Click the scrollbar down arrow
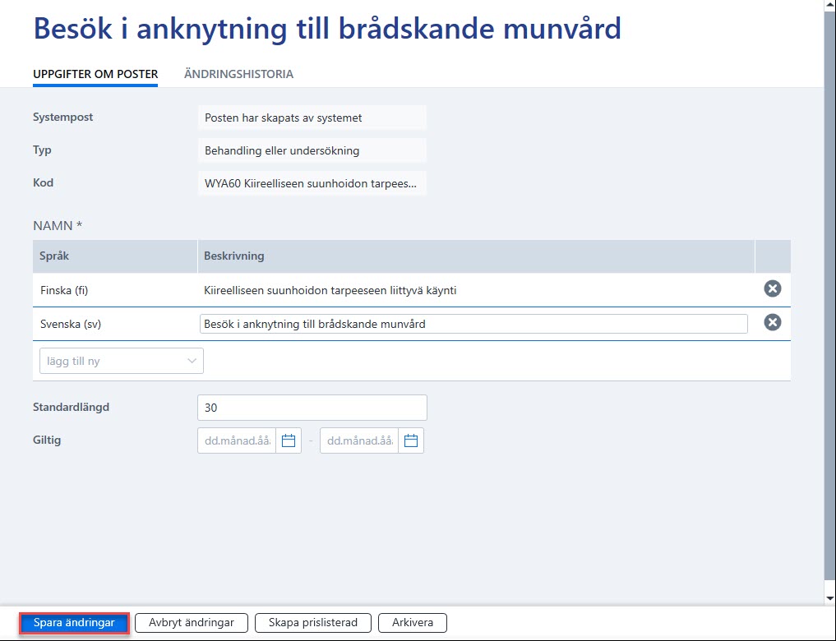 coord(829,598)
